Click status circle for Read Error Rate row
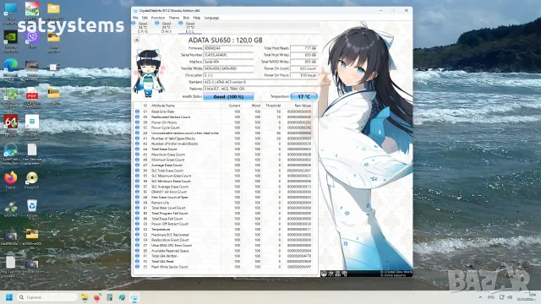 click(137, 111)
